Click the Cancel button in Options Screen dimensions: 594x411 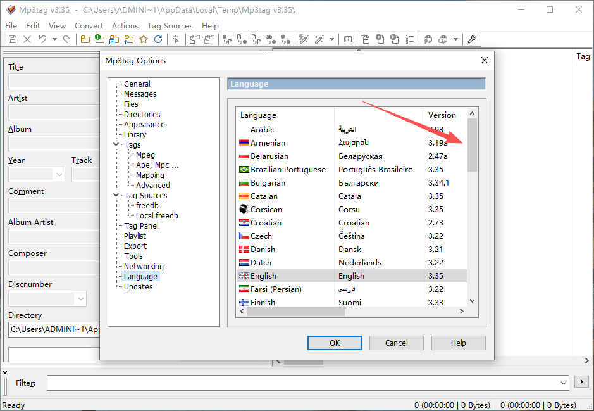[396, 343]
